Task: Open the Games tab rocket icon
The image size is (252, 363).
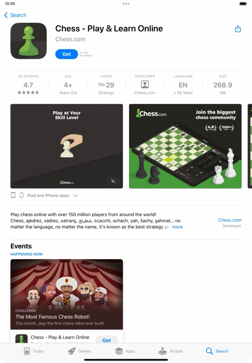Action: coord(72,351)
